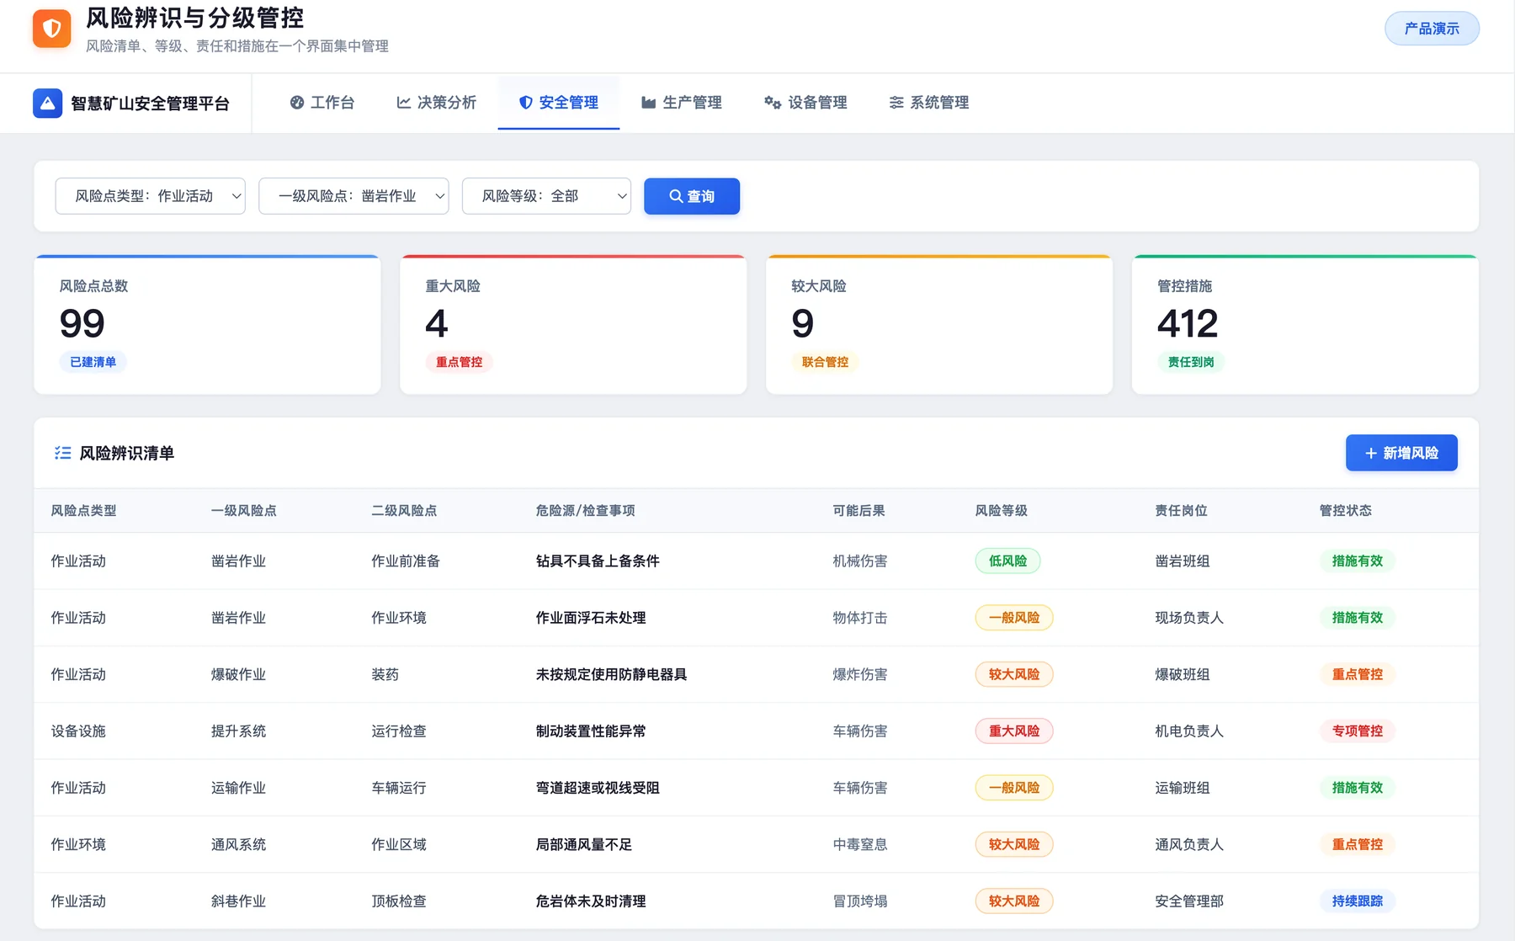
Task: Click the 新增风险 button
Action: click(1401, 453)
